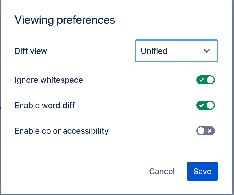Cancel the viewing preferences dialog
Screen dimensions: 234x195
coord(162,171)
